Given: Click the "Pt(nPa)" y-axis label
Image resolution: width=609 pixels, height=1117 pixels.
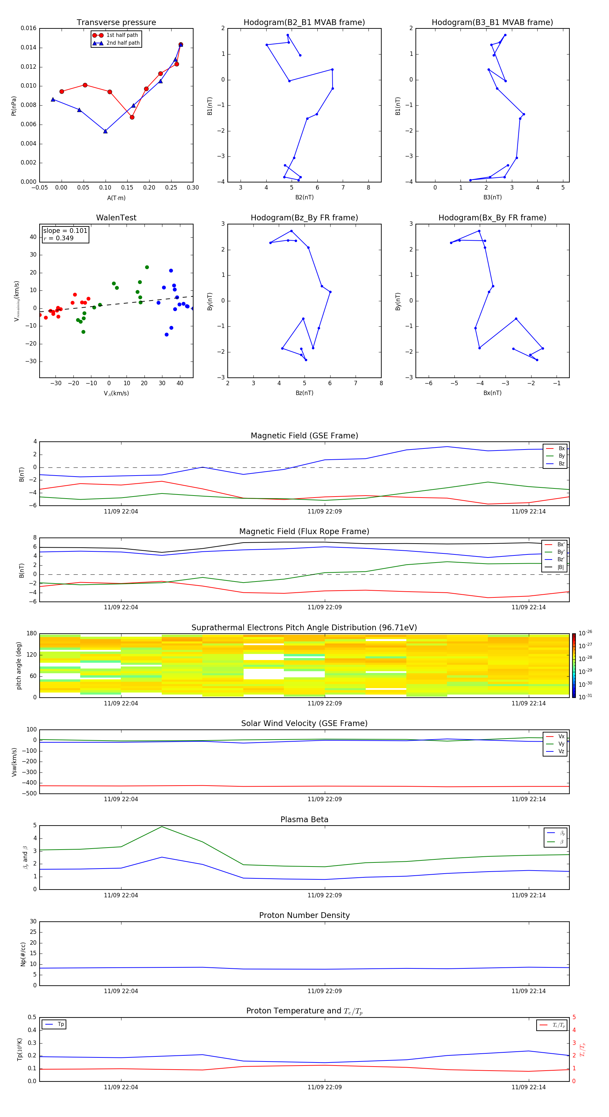Looking at the screenshot, I should (14, 106).
